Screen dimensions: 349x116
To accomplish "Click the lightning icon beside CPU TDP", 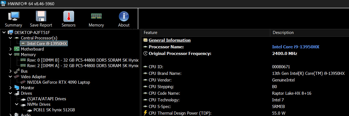I will click(145, 113).
